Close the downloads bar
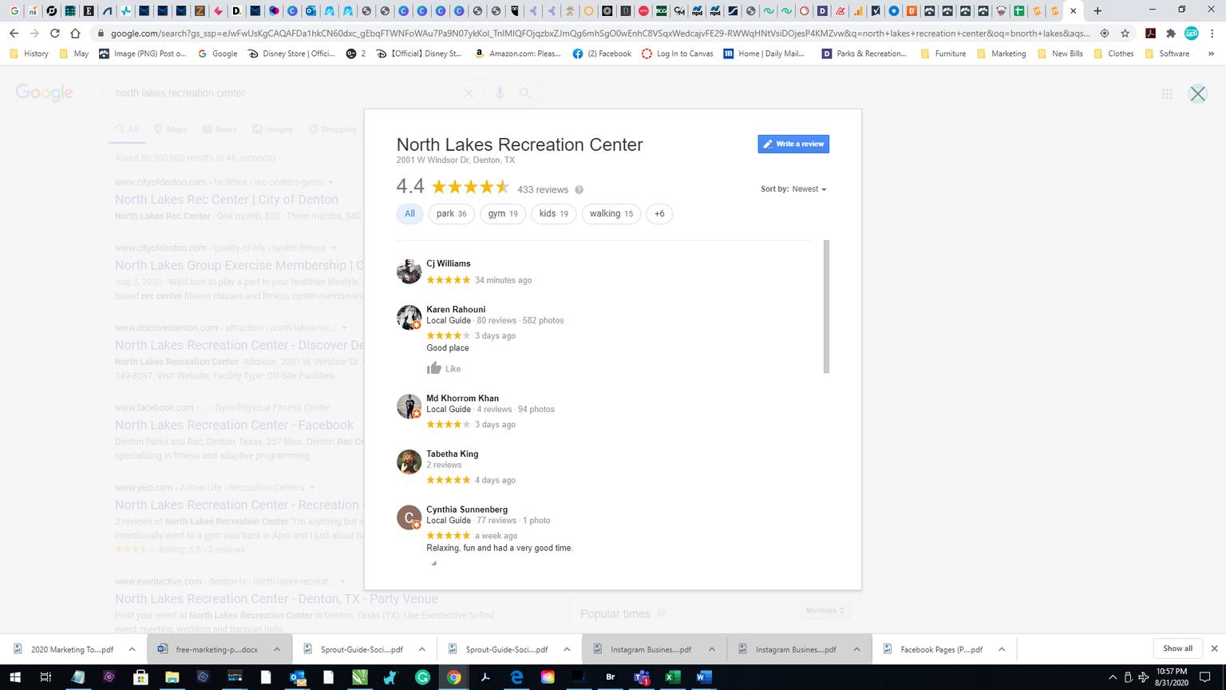Viewport: 1226px width, 690px height. (x=1214, y=648)
